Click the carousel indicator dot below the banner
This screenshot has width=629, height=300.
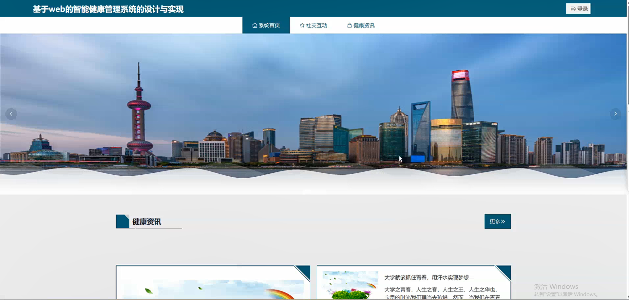point(307,191)
